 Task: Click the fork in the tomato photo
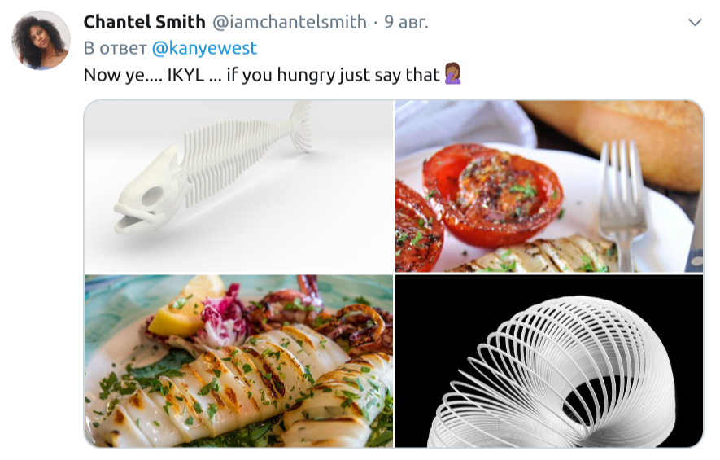tap(622, 203)
